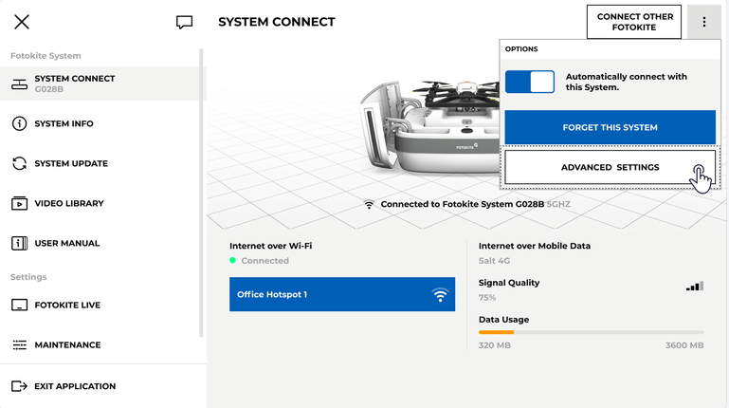Click the User Manual book icon

[x=19, y=244]
